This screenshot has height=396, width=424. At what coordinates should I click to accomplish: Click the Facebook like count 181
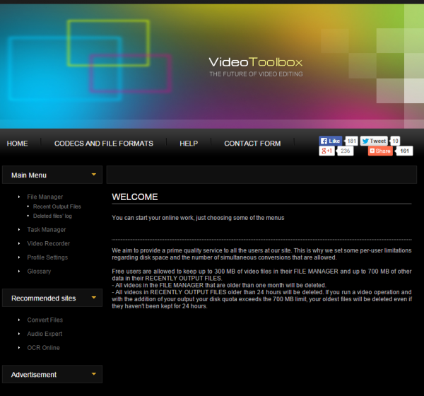tap(351, 141)
